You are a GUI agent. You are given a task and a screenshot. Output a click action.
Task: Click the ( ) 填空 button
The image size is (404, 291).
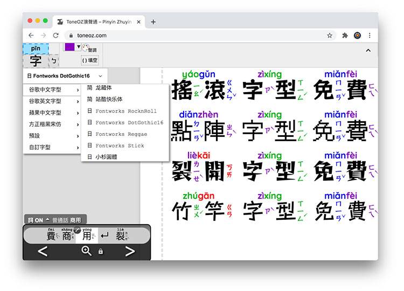pos(89,60)
